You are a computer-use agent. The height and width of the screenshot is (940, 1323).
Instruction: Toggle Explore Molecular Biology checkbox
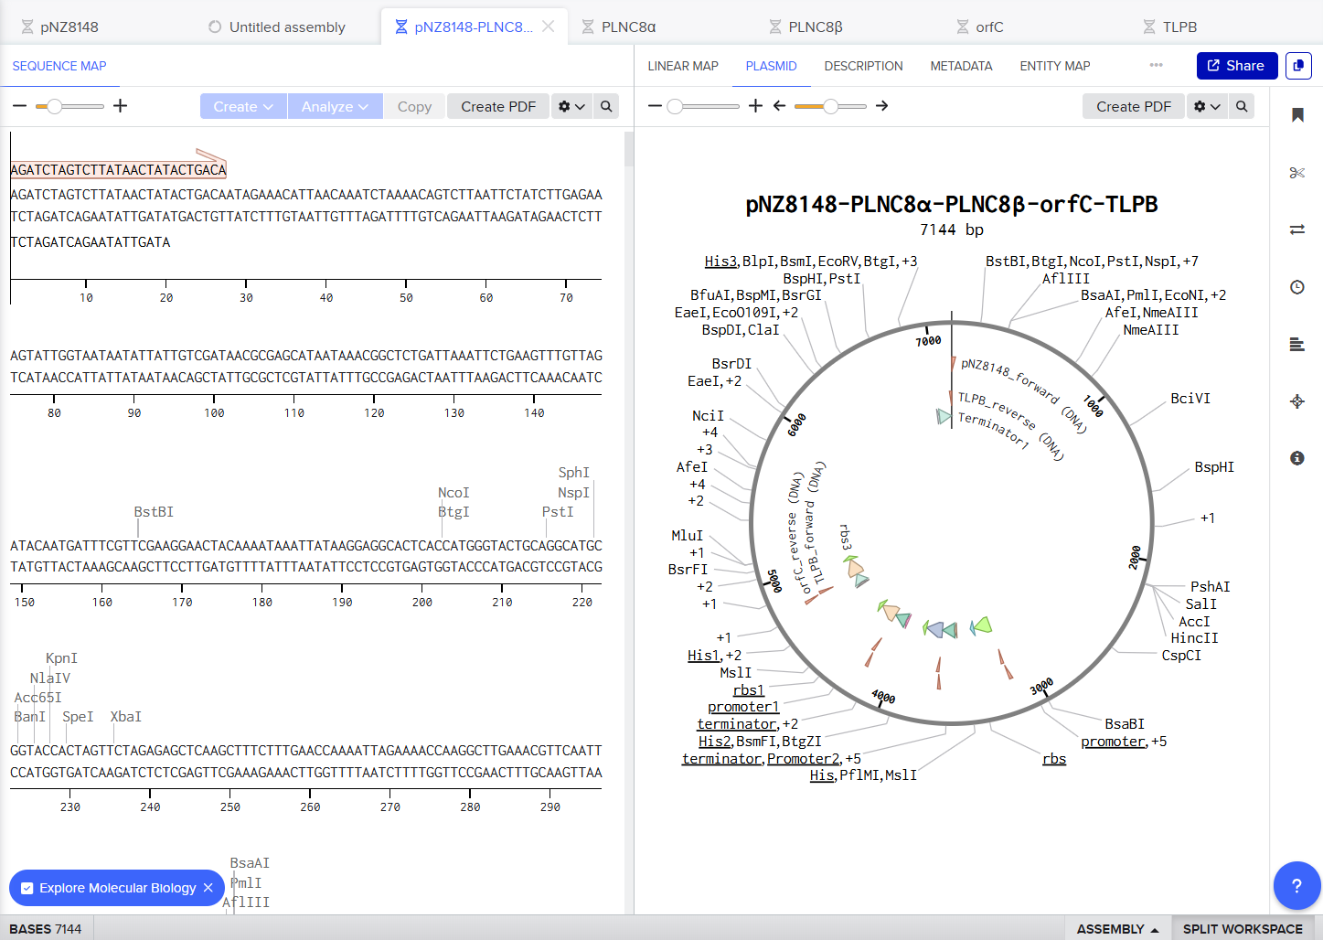(27, 888)
